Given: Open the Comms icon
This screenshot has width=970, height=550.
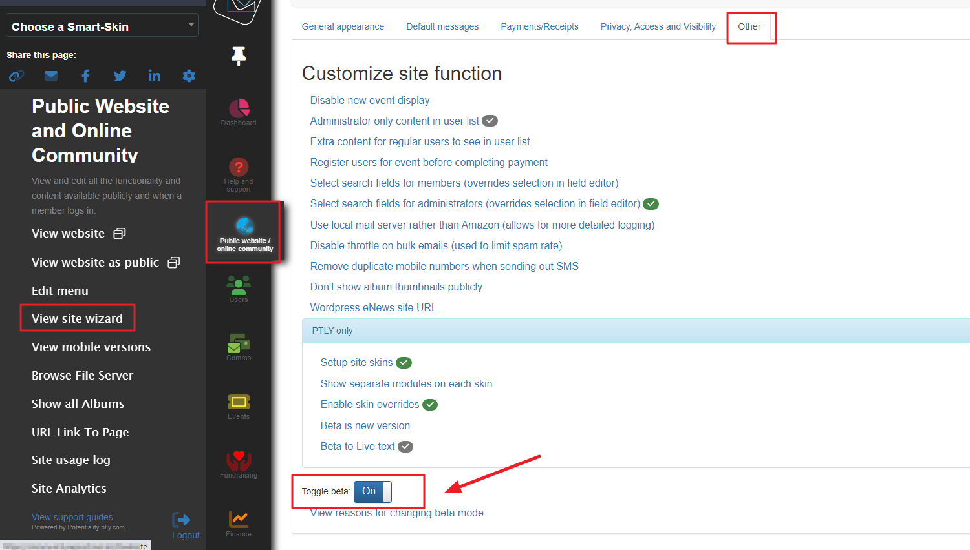Looking at the screenshot, I should [239, 343].
